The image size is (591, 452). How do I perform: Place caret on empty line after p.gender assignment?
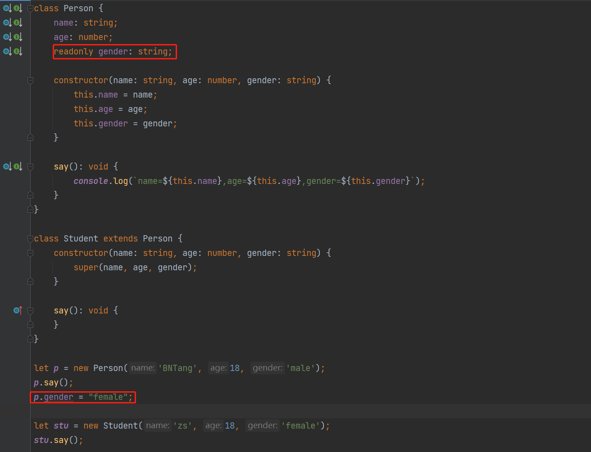(x=311, y=411)
